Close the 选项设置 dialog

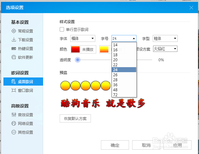click(191, 7)
